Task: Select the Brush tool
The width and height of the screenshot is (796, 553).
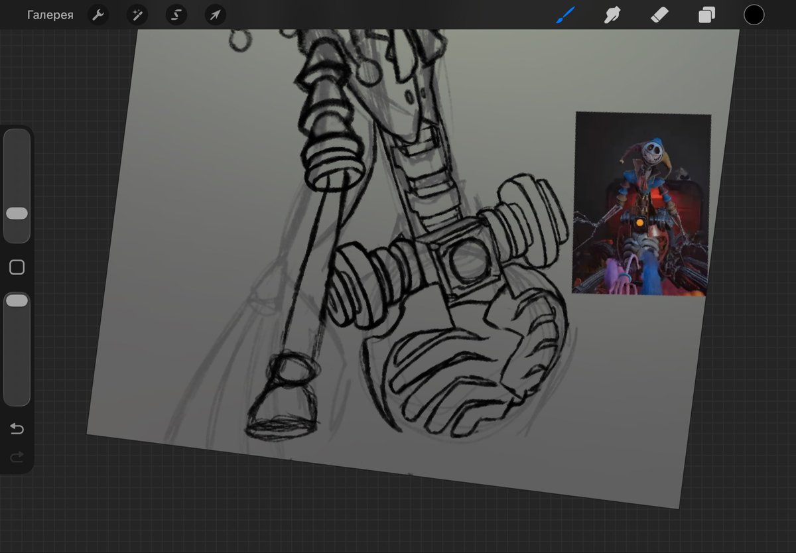Action: point(565,15)
